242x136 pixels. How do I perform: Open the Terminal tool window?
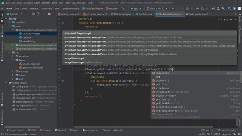60,130
